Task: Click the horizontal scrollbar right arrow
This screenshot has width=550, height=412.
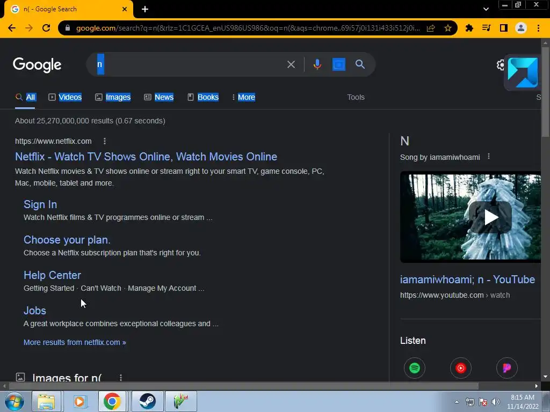Action: pyautogui.click(x=537, y=386)
